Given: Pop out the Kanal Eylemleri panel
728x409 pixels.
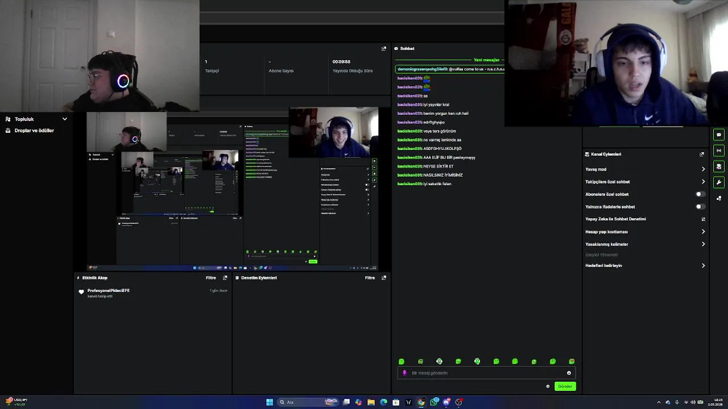Looking at the screenshot, I should click(x=702, y=154).
